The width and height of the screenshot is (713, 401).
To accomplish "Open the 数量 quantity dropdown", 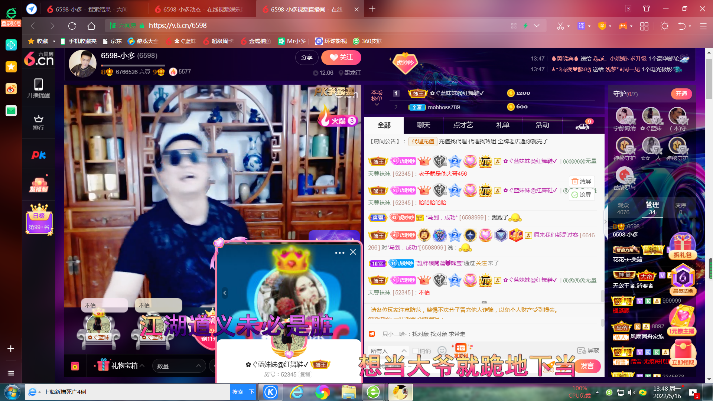I will 179,366.
